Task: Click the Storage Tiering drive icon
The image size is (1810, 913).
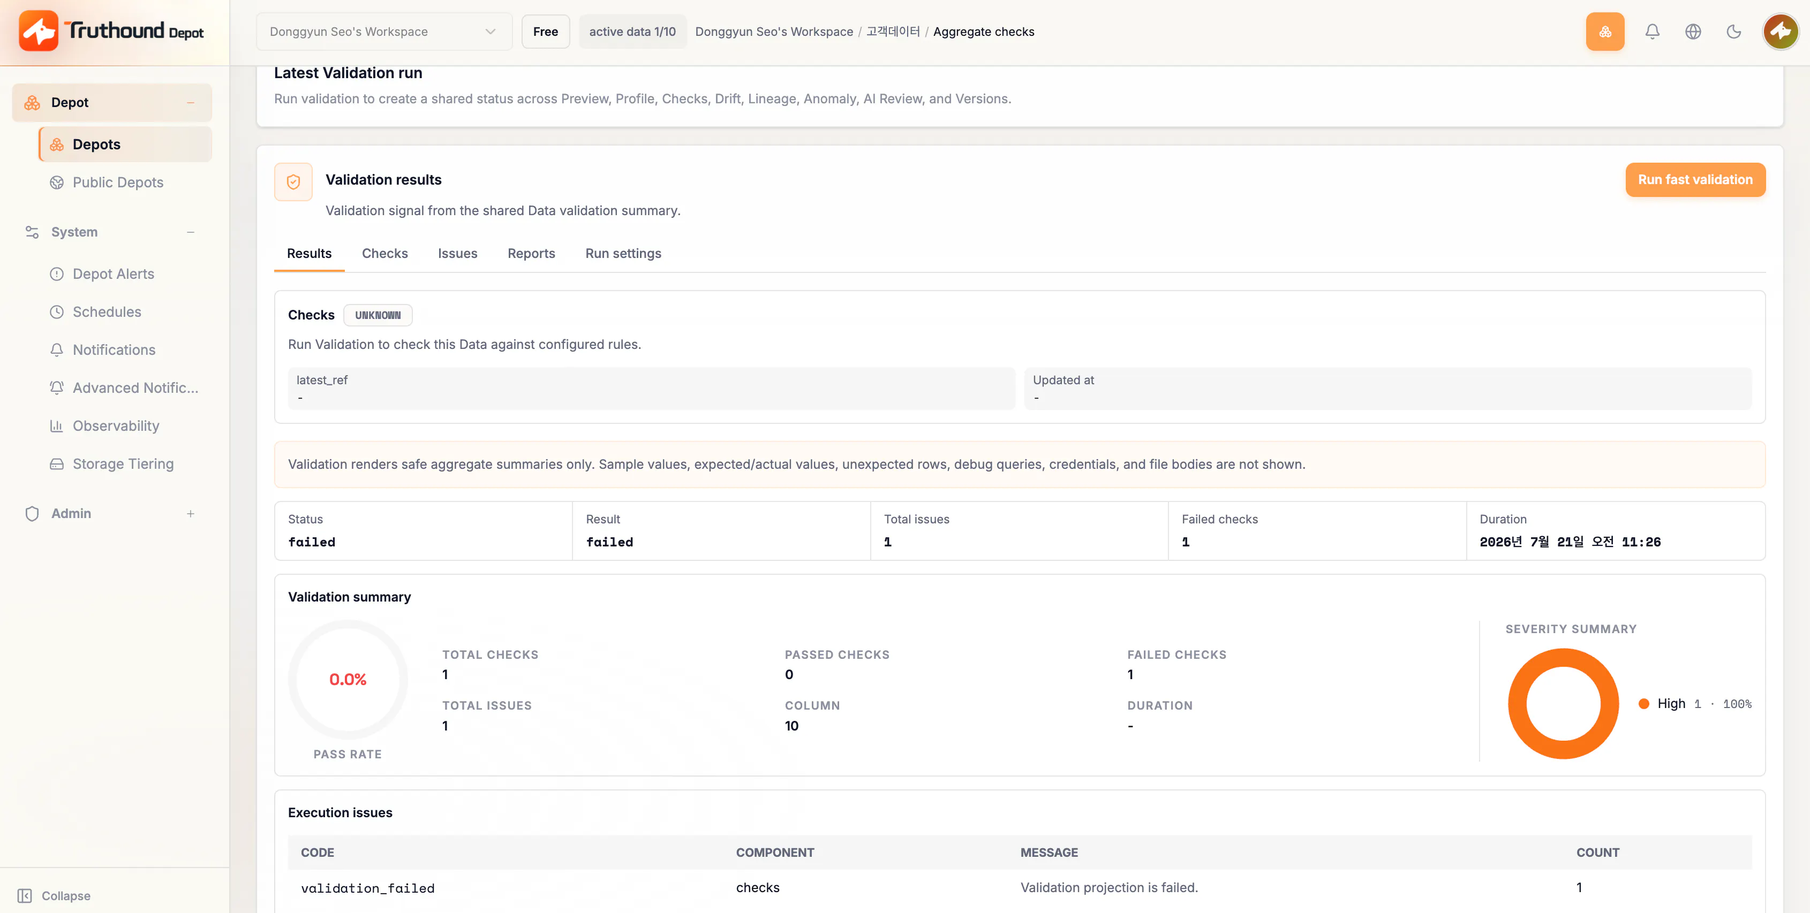Action: (x=57, y=463)
